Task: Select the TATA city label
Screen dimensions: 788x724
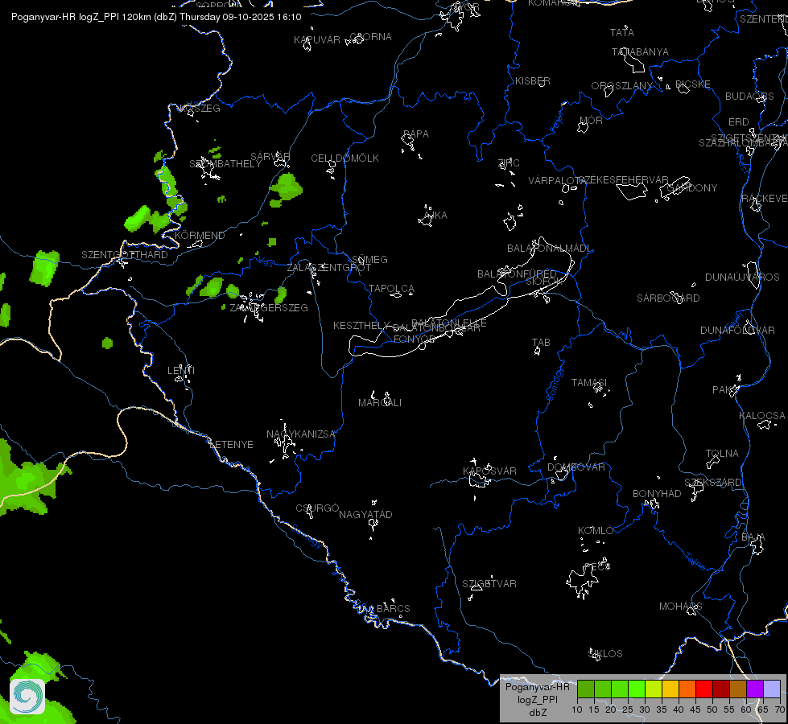Action: 622,33
